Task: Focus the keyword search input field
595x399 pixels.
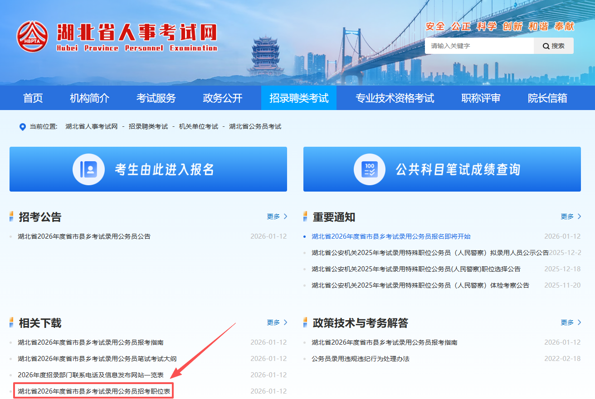Action: pyautogui.click(x=478, y=46)
